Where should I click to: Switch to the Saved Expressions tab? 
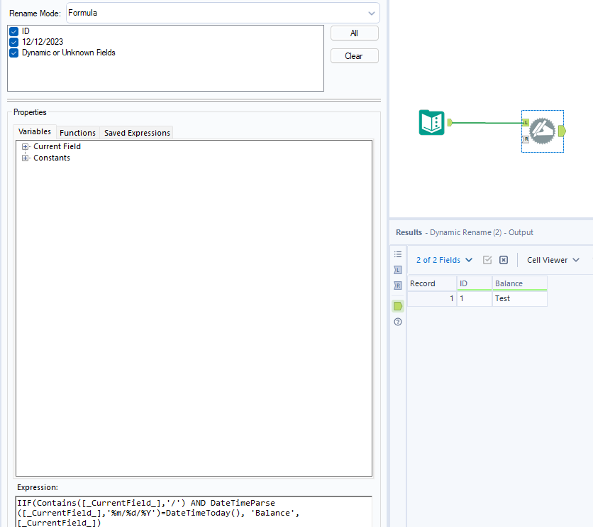point(137,133)
